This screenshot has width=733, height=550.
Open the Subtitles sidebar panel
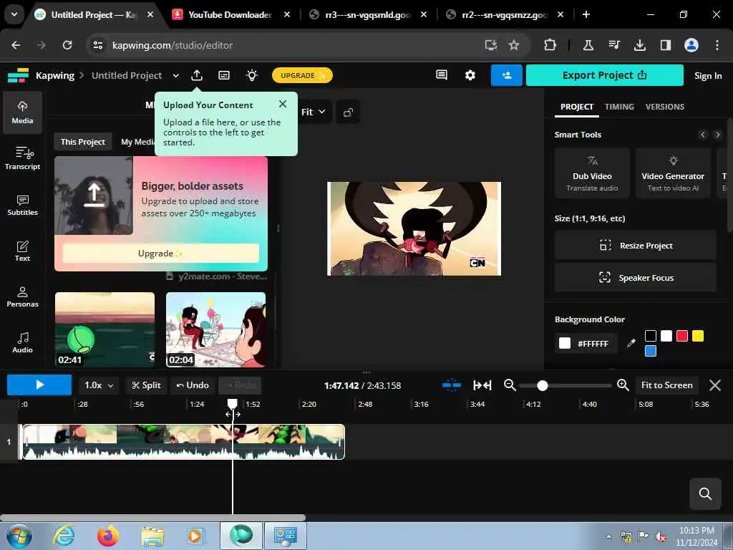click(22, 205)
